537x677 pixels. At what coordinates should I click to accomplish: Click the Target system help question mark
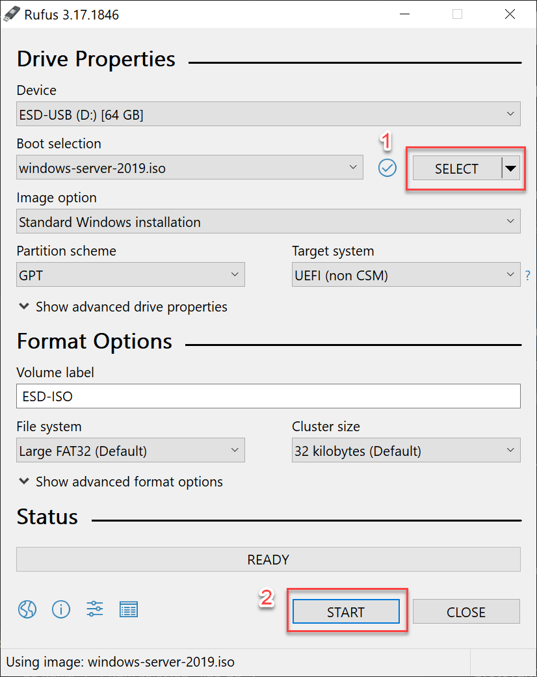point(528,276)
